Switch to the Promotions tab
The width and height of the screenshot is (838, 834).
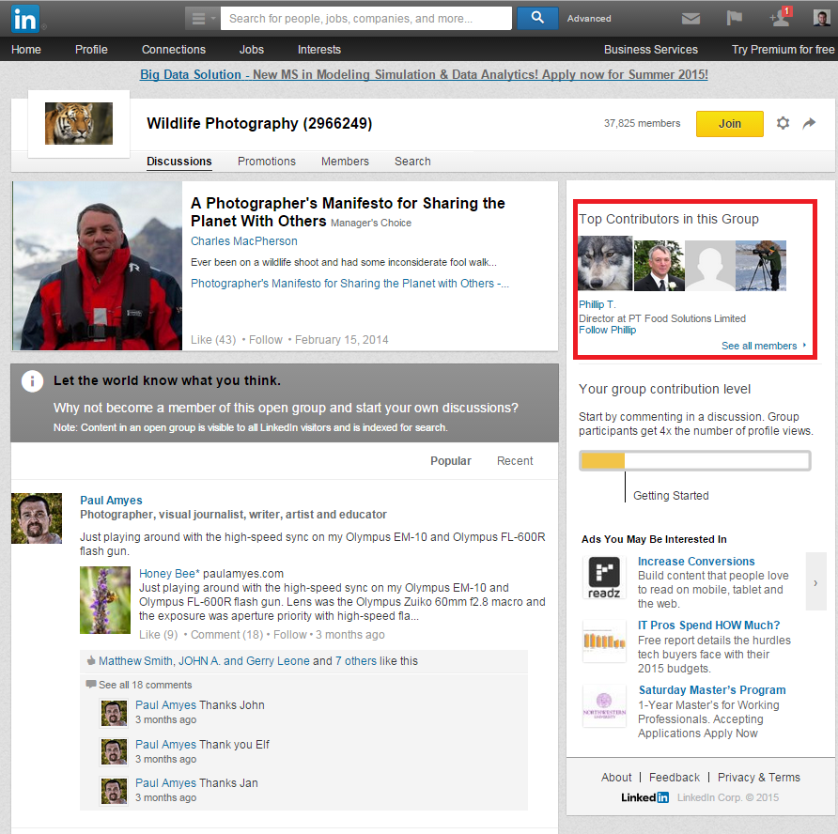tap(267, 162)
